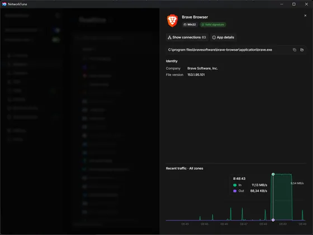The width and height of the screenshot is (313, 235).
Task: Click the Brave Browser title text
Action: coord(195,17)
